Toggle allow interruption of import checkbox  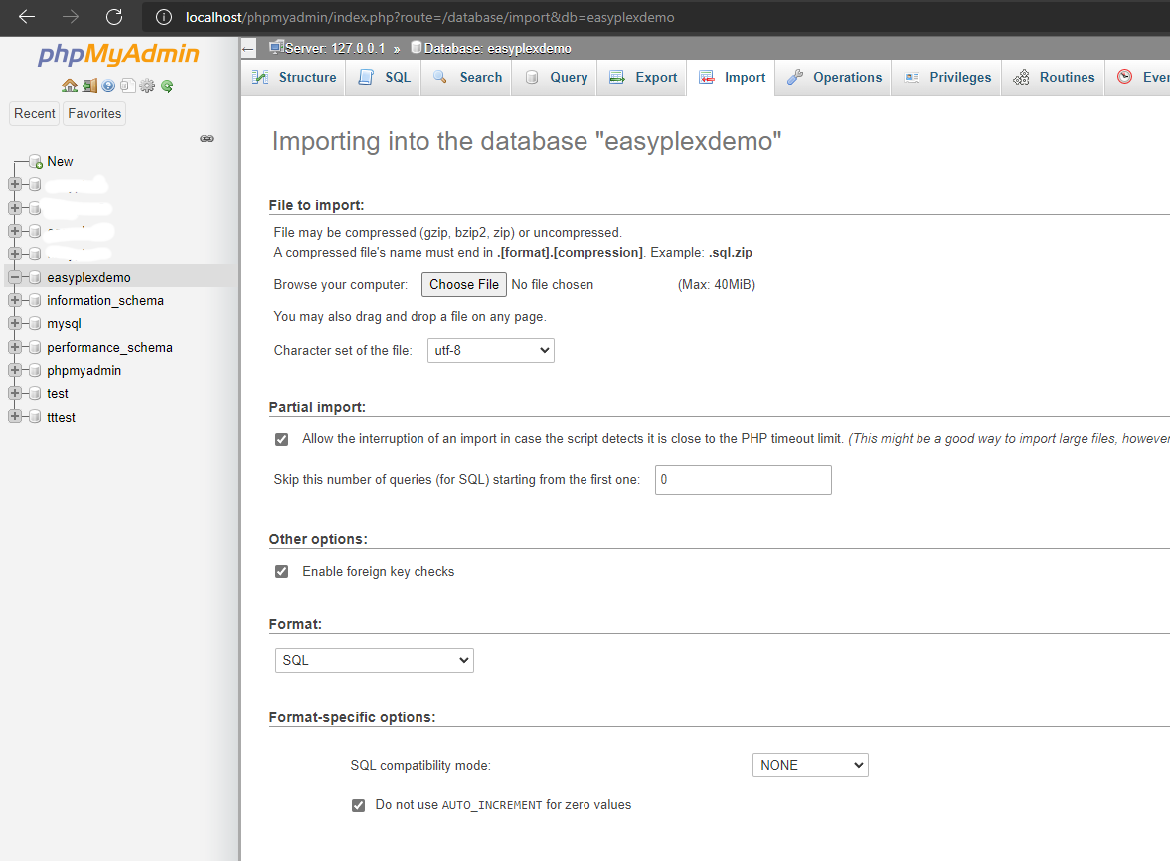[282, 439]
